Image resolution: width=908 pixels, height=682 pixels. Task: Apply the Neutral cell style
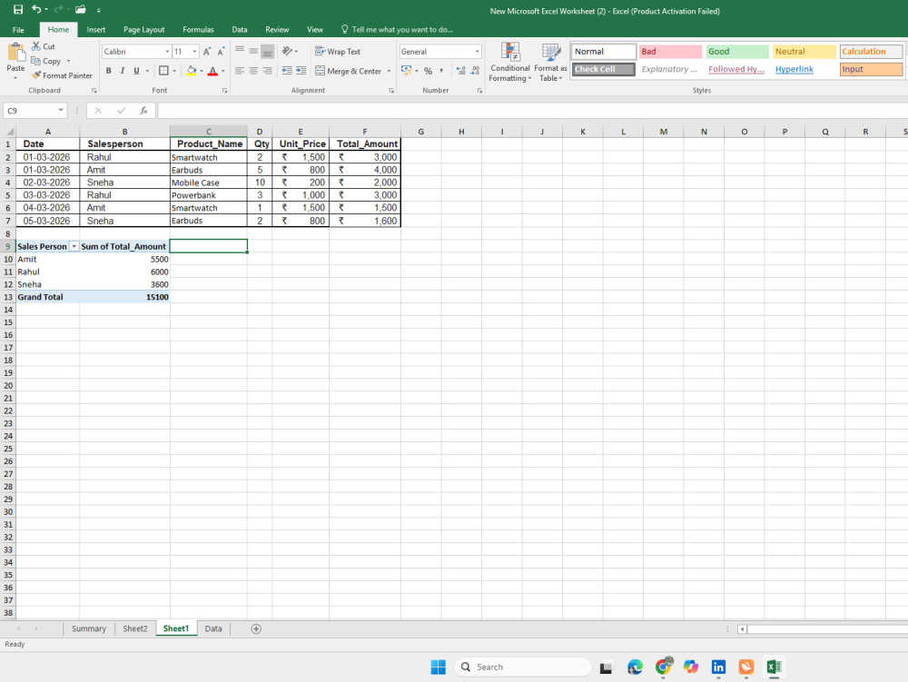pos(804,52)
